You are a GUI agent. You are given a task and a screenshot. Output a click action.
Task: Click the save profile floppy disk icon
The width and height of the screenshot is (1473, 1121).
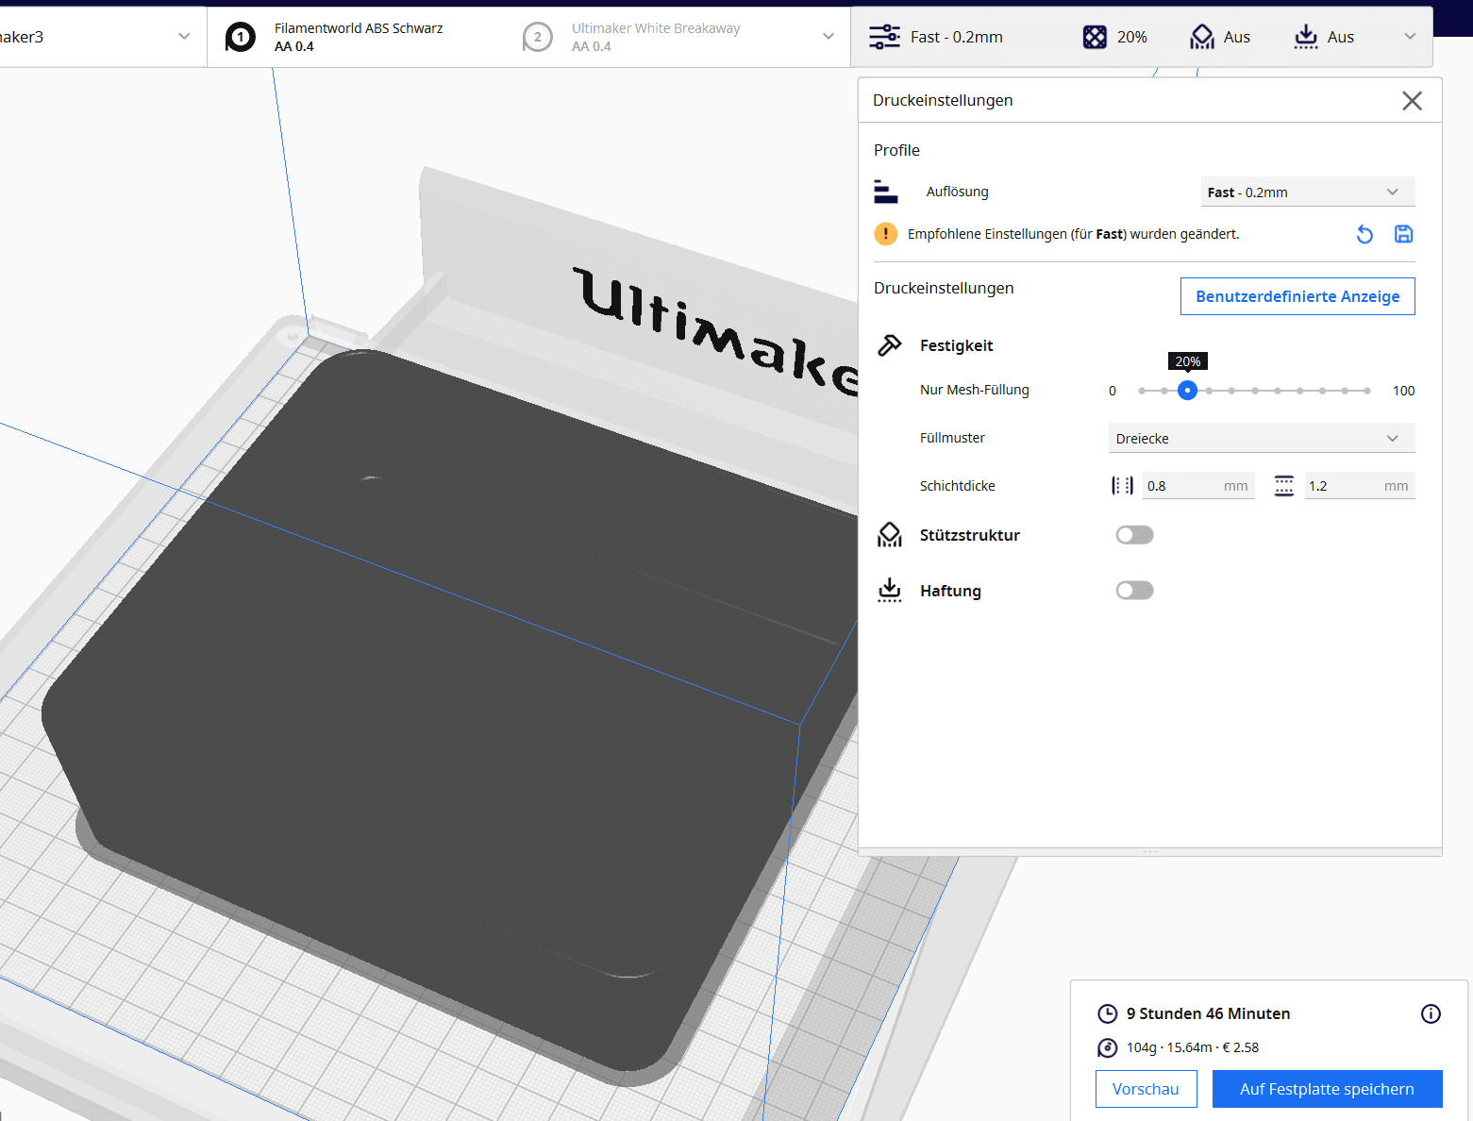pyautogui.click(x=1403, y=234)
